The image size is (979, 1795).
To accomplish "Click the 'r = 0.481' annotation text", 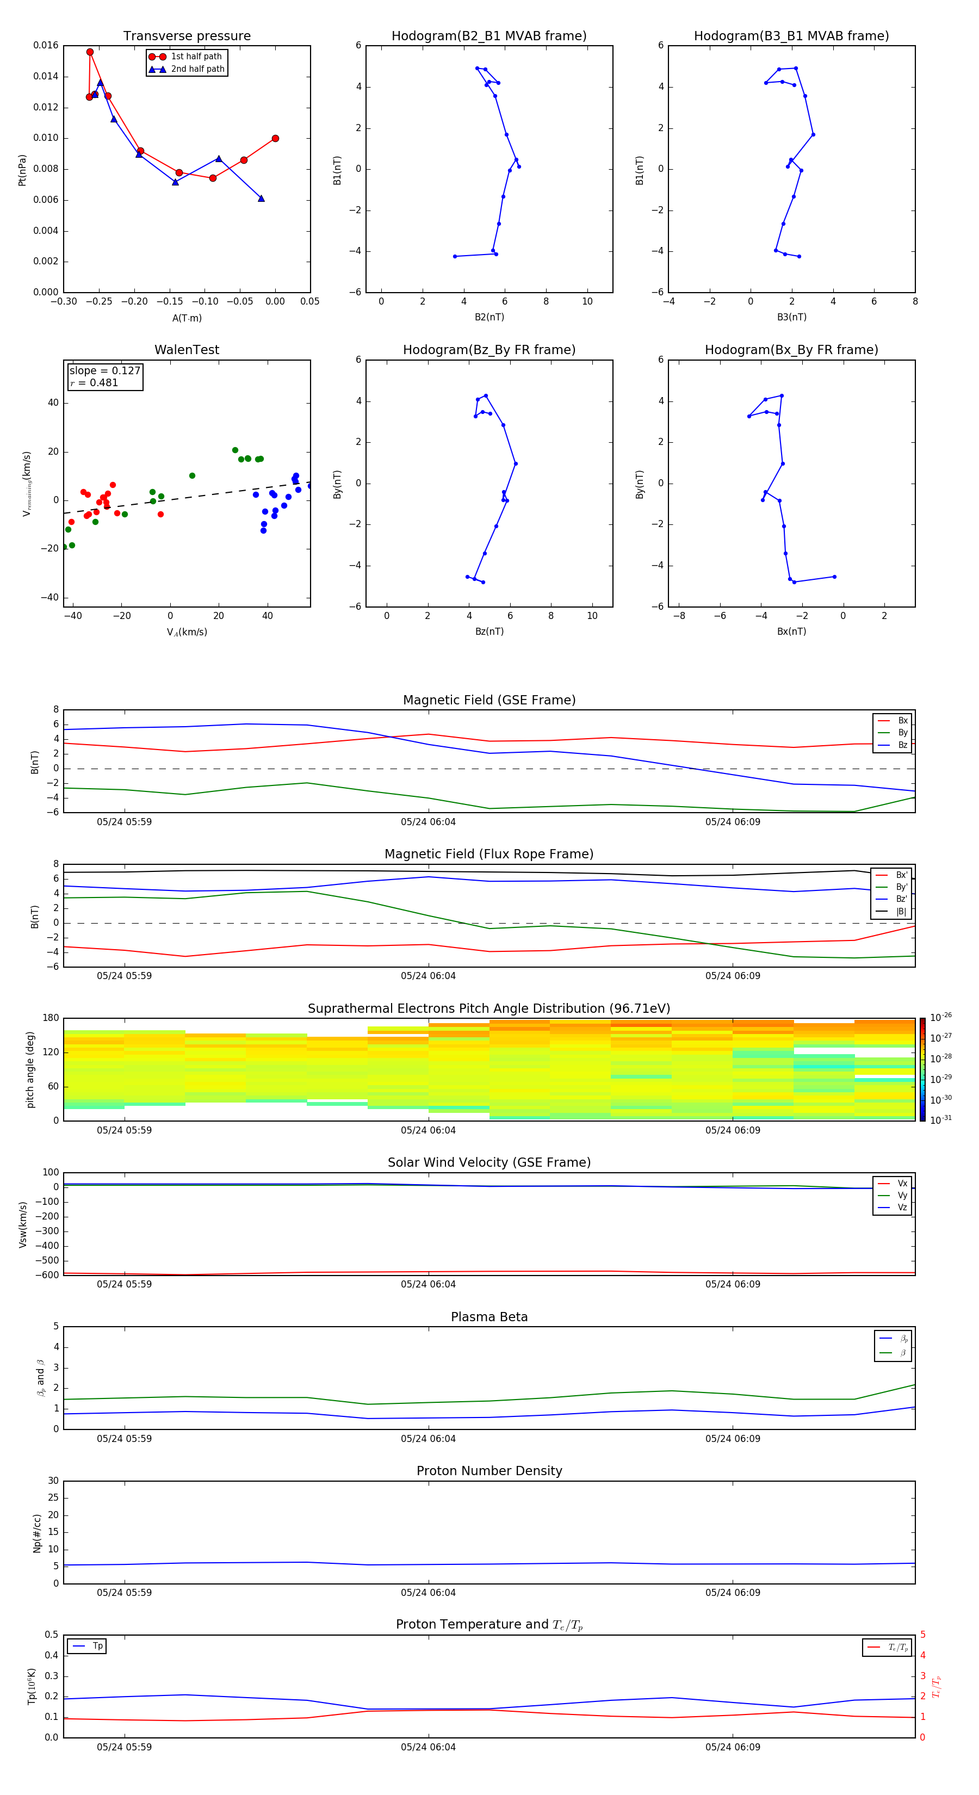I will (94, 382).
